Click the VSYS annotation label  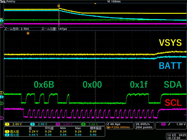pyautogui.click(x=170, y=43)
